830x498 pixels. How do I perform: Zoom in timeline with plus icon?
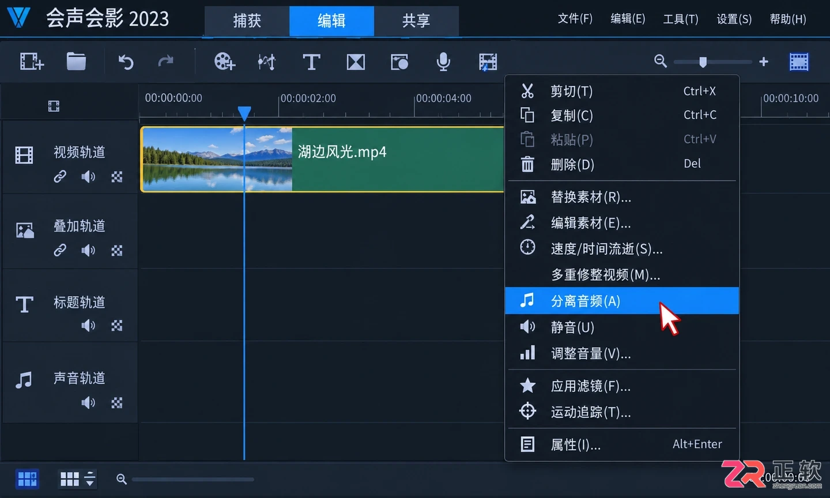point(764,61)
